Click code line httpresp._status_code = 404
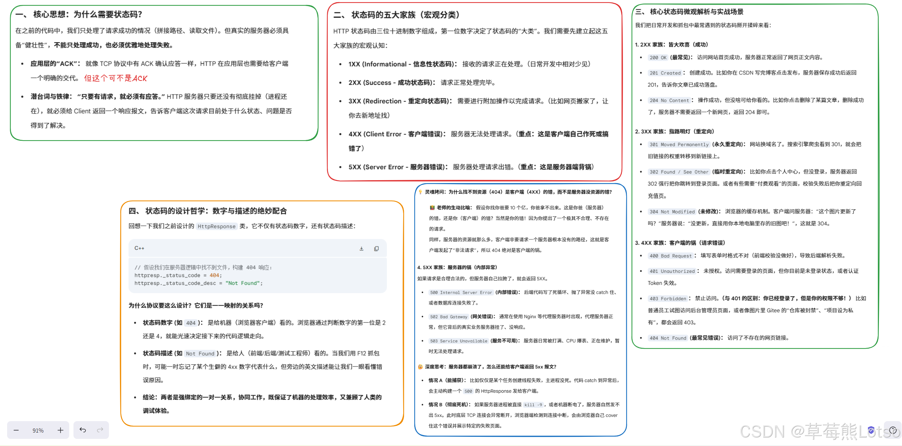This screenshot has width=902, height=446. (x=178, y=275)
